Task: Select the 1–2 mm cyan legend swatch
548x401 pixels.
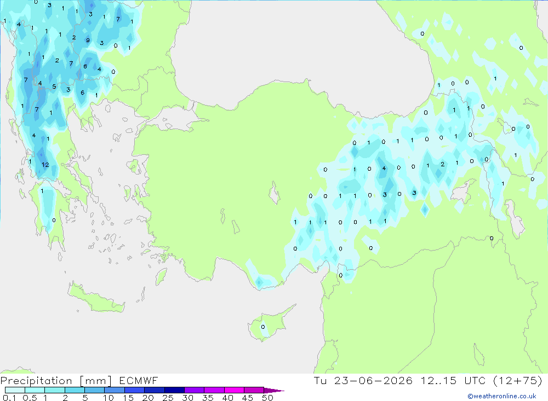Action: pyautogui.click(x=54, y=390)
